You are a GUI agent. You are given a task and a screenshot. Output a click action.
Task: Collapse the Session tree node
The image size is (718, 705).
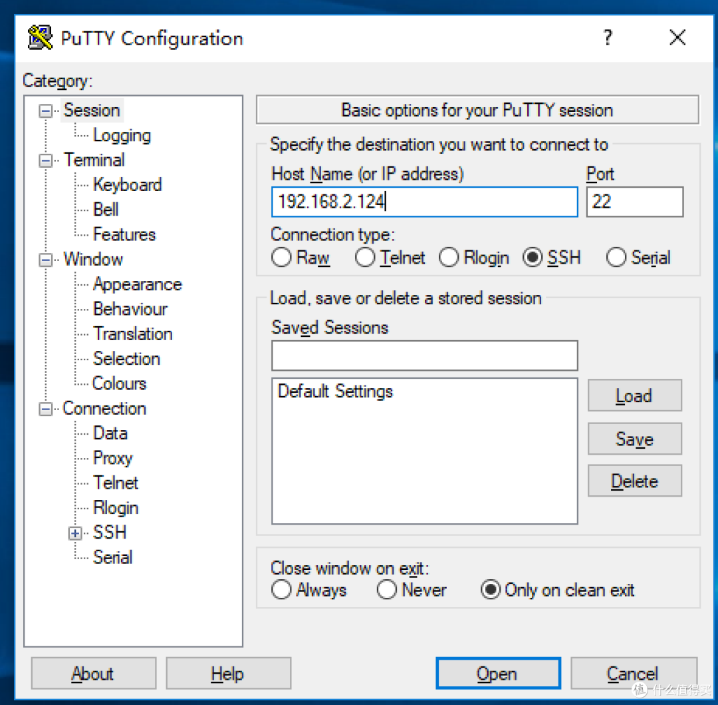[x=46, y=111]
